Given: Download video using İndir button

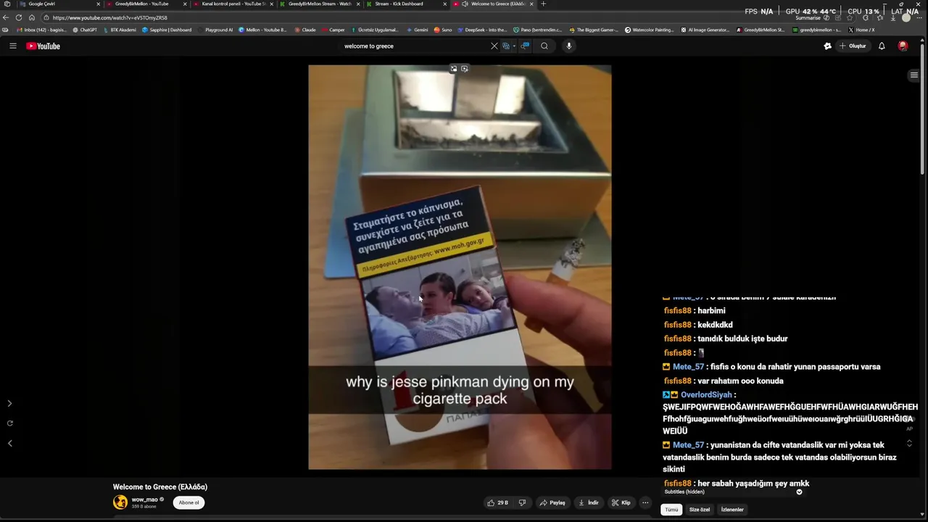Looking at the screenshot, I should (589, 502).
